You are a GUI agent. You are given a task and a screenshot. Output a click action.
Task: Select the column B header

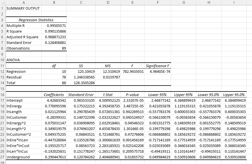click(x=54, y=3)
